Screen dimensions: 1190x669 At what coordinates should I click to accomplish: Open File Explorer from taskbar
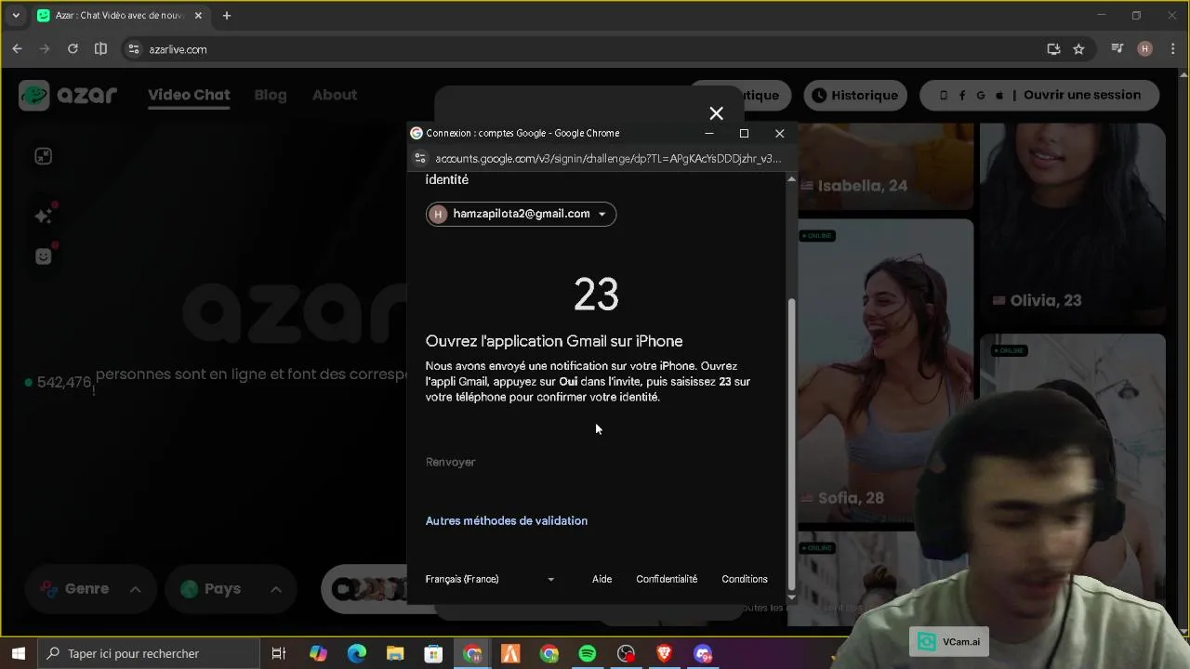coord(395,653)
